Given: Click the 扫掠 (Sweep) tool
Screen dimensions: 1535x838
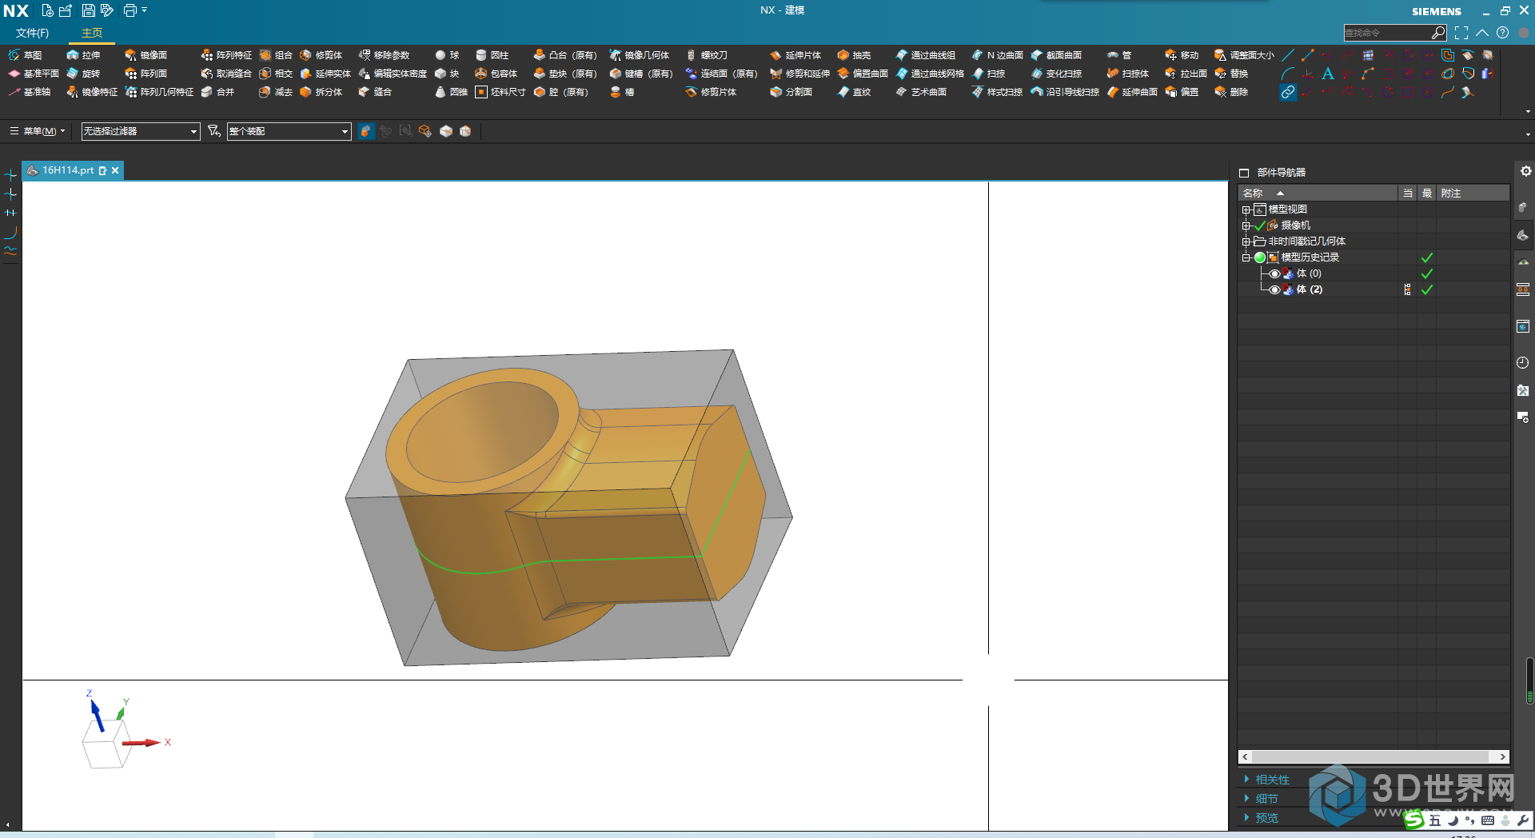Looking at the screenshot, I should pos(988,74).
